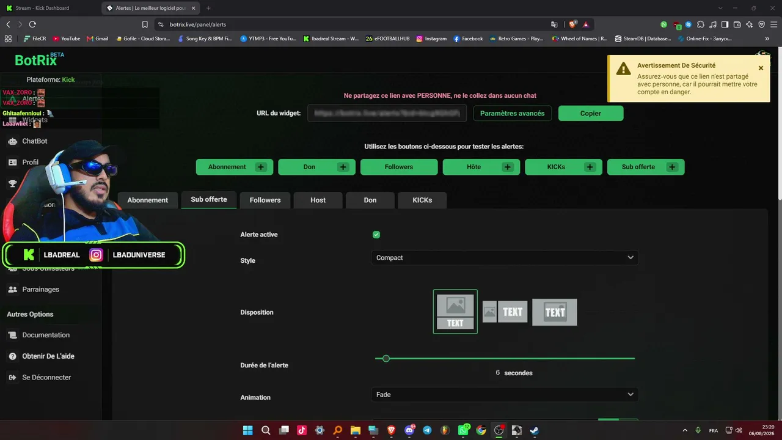Screen dimensions: 782x440
Task: Reload the browser page
Action: pos(32,24)
